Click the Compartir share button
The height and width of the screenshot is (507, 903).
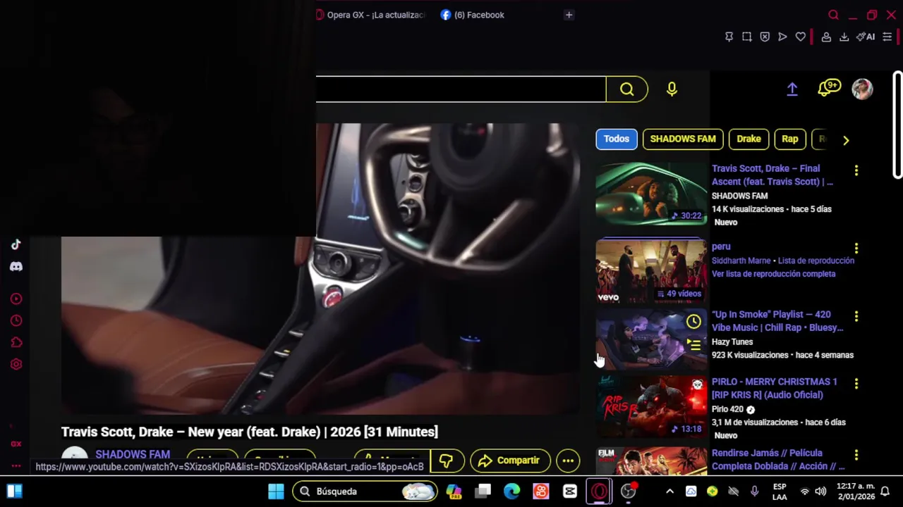510,461
